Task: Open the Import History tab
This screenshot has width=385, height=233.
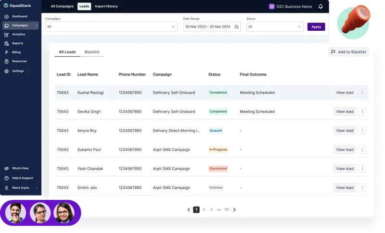Action: point(106,6)
